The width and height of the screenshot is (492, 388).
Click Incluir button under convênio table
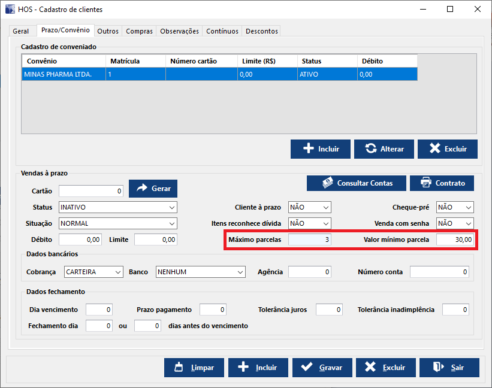(320, 149)
